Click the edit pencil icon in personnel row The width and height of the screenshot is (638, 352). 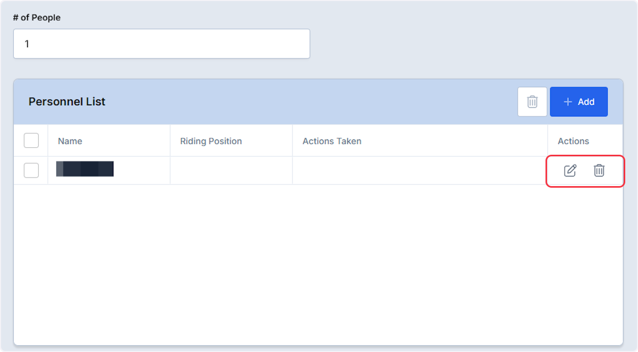(x=570, y=171)
